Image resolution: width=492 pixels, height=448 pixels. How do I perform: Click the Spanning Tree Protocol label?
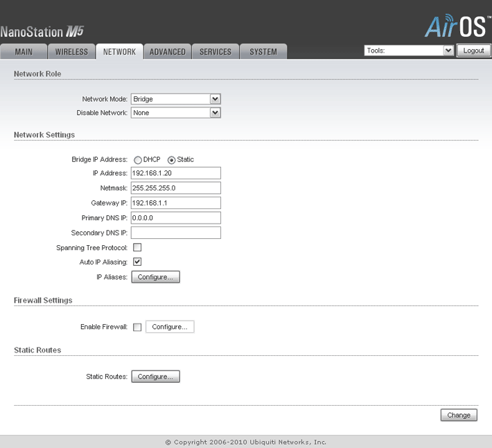click(x=92, y=248)
